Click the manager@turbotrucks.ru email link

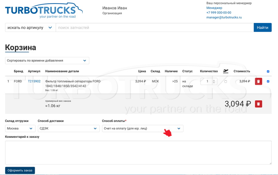[x=224, y=17]
